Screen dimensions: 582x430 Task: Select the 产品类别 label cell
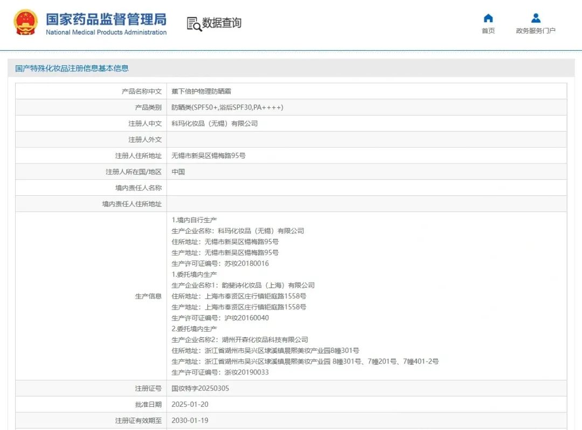pos(91,107)
